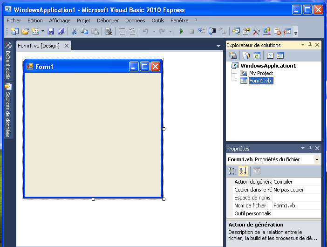This screenshot has height=247, width=327.
Task: Click the New Project toolbar icon
Action: tap(14, 31)
